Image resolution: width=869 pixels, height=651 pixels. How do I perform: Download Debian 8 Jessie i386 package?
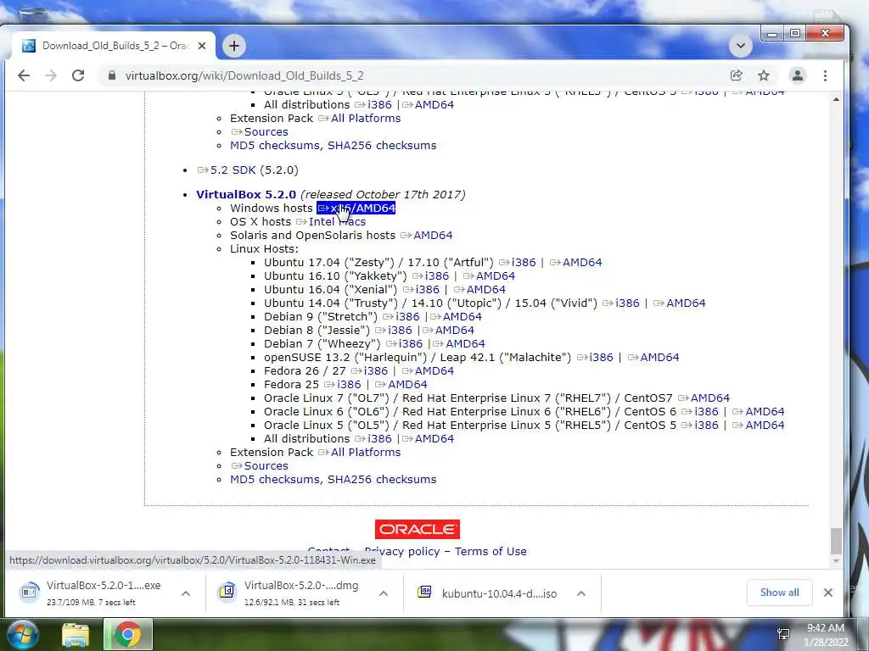[x=394, y=330]
